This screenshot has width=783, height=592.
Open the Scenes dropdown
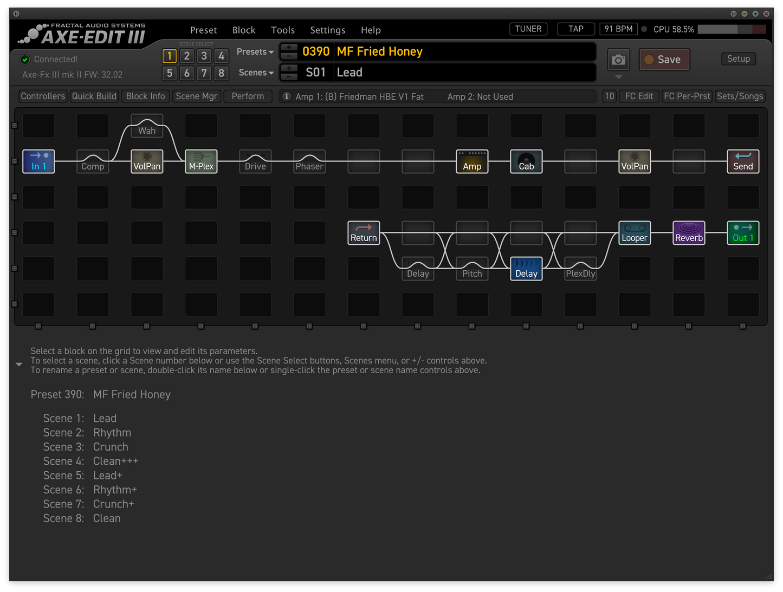click(256, 73)
